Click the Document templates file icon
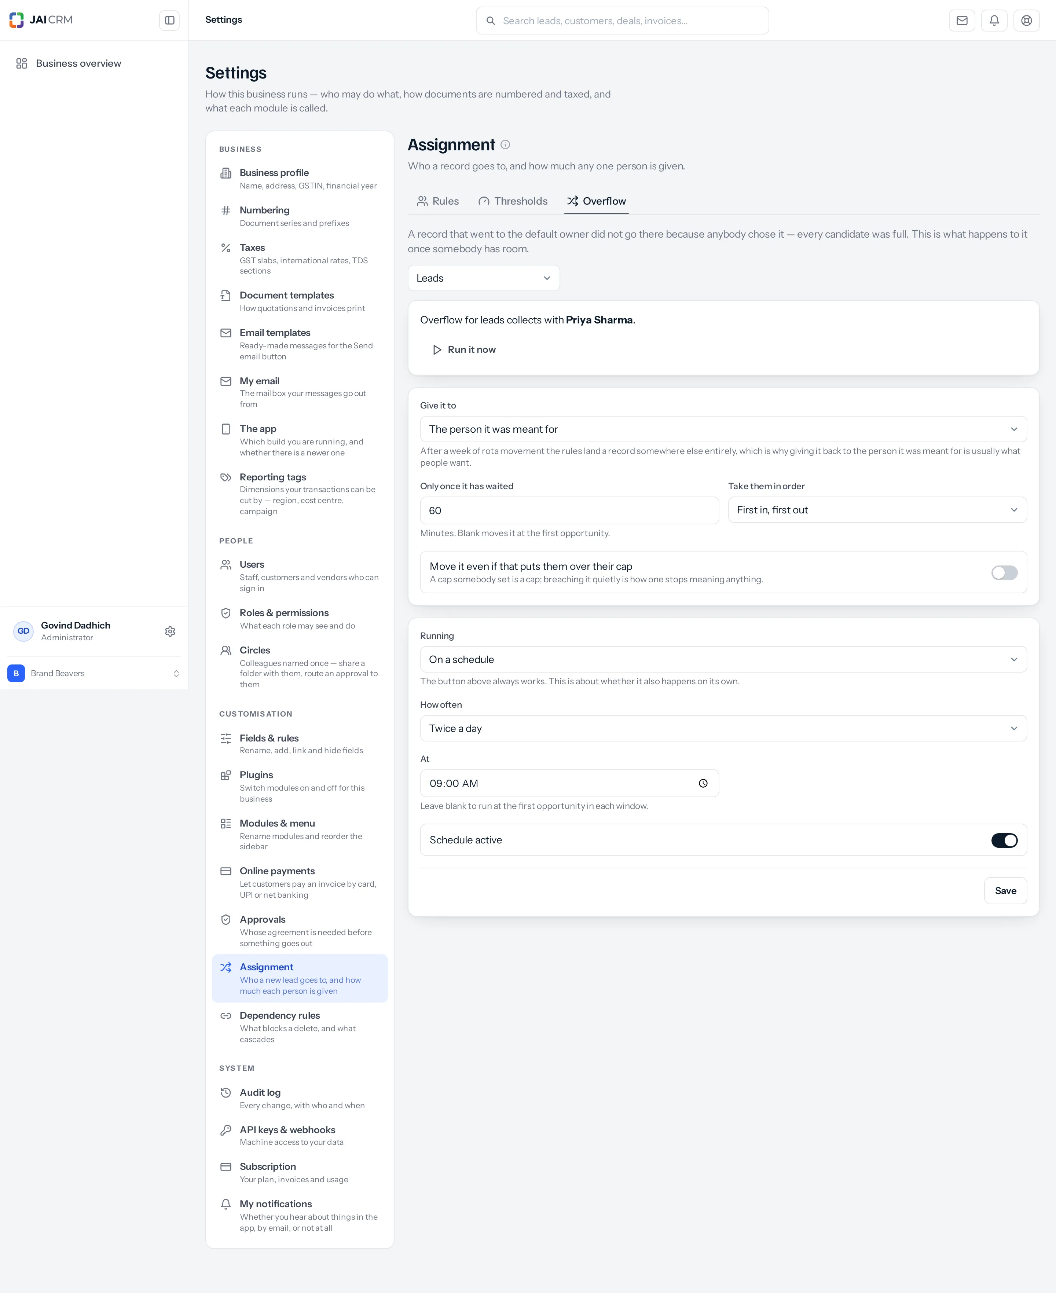Image resolution: width=1056 pixels, height=1293 pixels. click(x=225, y=296)
